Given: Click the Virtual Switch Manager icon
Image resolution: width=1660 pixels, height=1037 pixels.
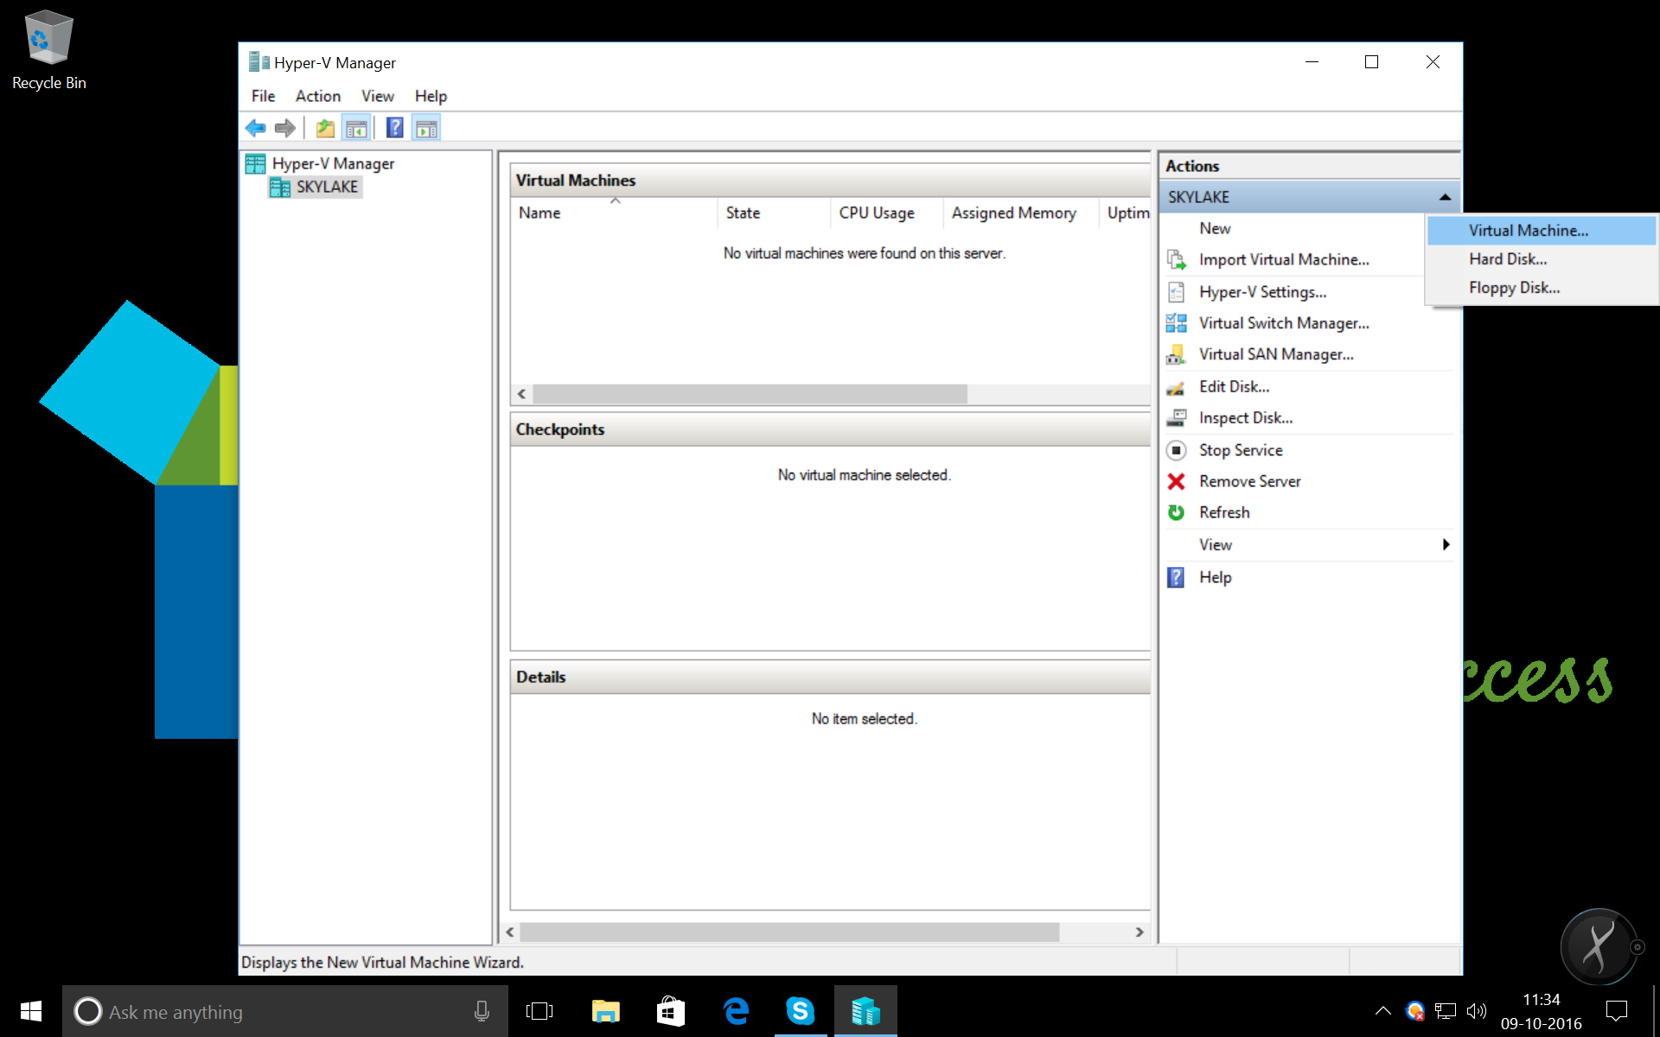Looking at the screenshot, I should coord(1176,323).
